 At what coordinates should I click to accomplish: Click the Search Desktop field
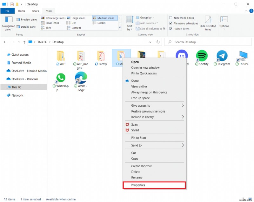(x=208, y=42)
